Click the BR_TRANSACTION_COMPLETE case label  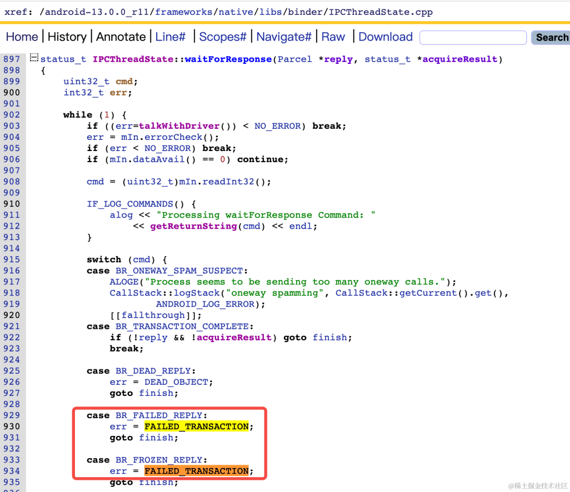click(182, 326)
